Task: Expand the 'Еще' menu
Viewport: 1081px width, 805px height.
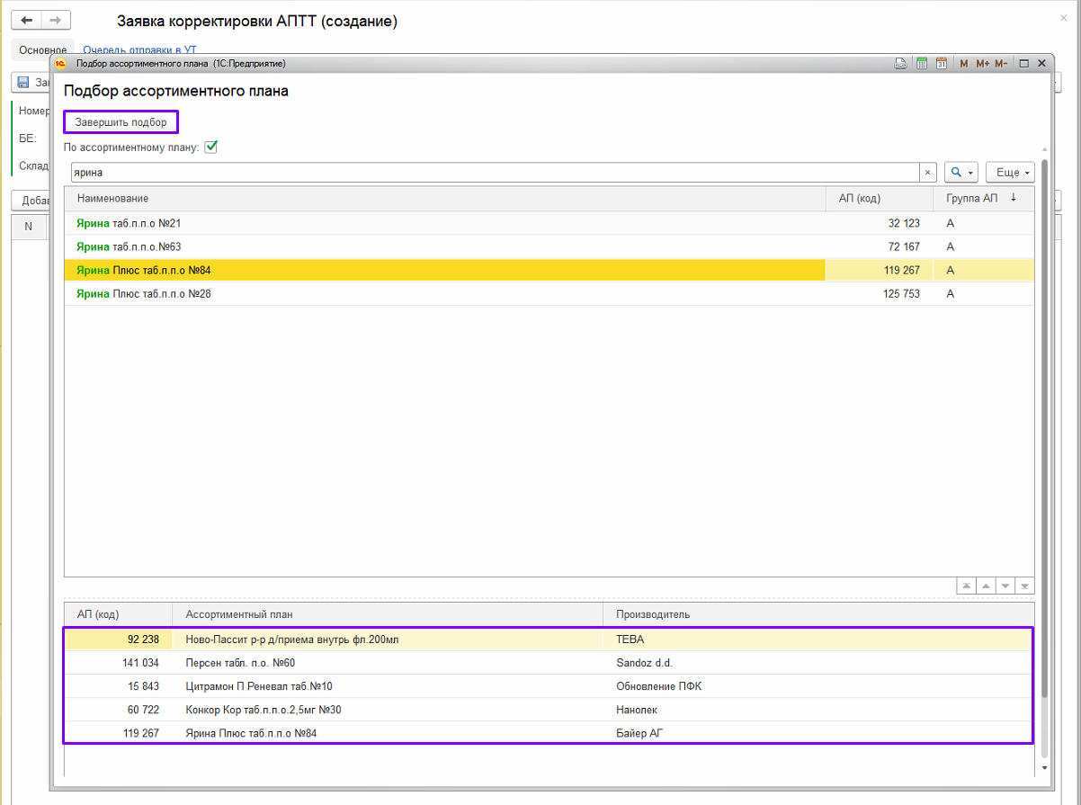Action: tap(1010, 173)
